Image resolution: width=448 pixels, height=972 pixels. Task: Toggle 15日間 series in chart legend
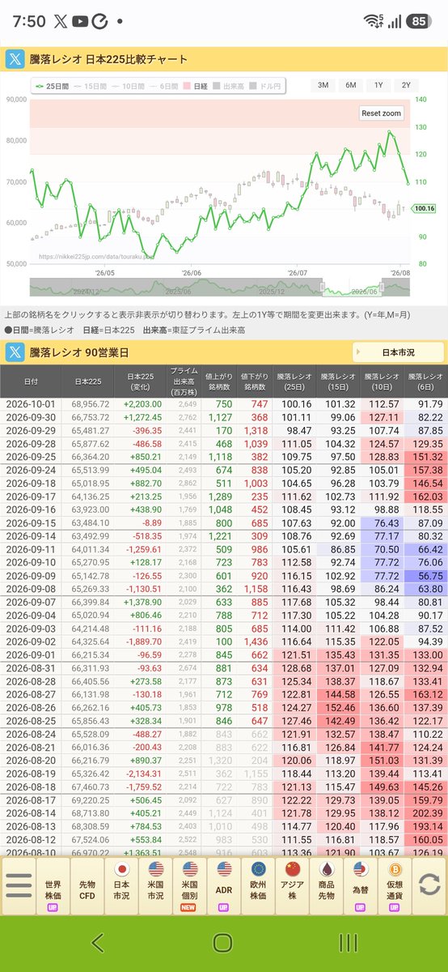(x=90, y=85)
